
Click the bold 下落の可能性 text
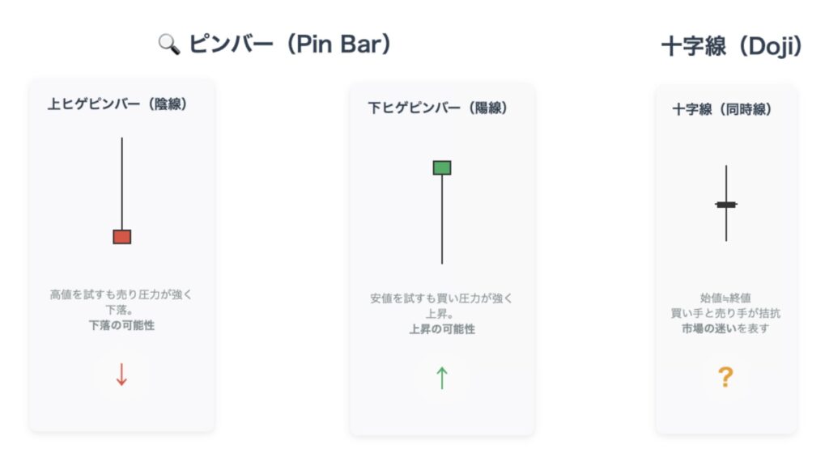pos(121,325)
